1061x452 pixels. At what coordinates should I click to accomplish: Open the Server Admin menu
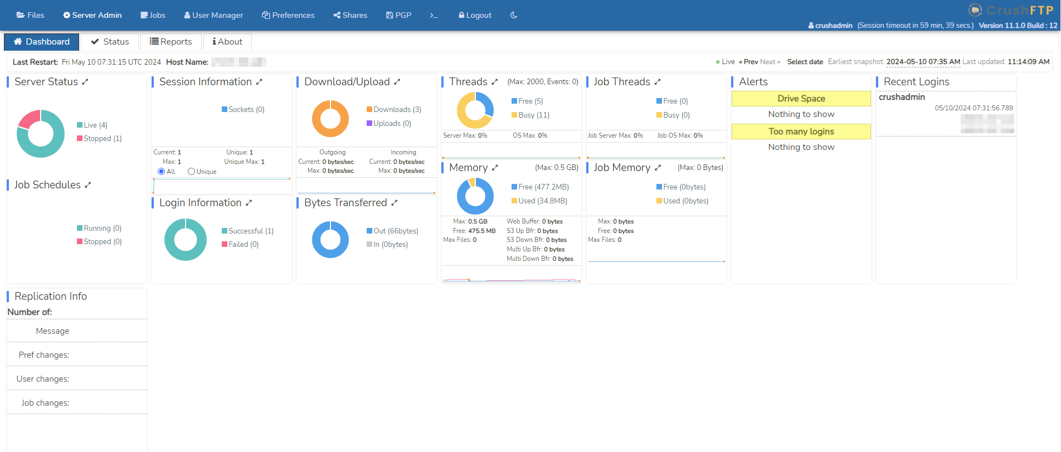coord(92,15)
